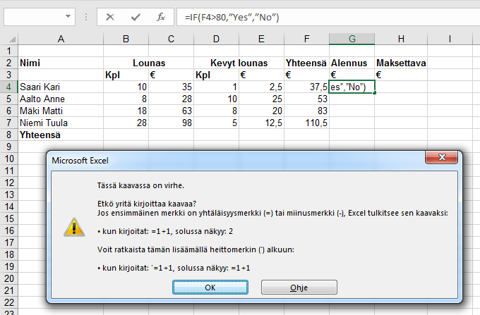This screenshot has height=315, width=480.
Task: Click the cell showing 20 in column E
Action: click(261, 111)
